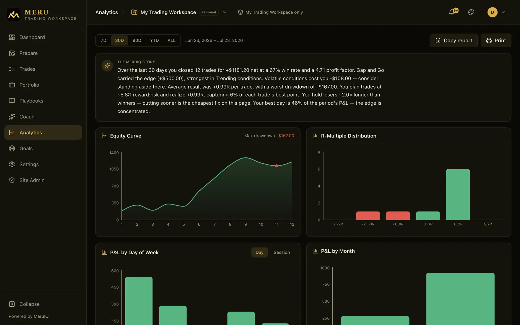Screen dimensions: 520x325
Task: Click the Analytics breadcrumb title
Action: coord(107,12)
